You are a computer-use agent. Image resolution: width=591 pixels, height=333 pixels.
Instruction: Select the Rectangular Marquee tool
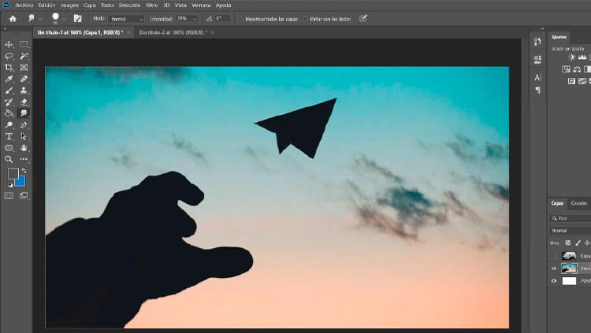24,44
